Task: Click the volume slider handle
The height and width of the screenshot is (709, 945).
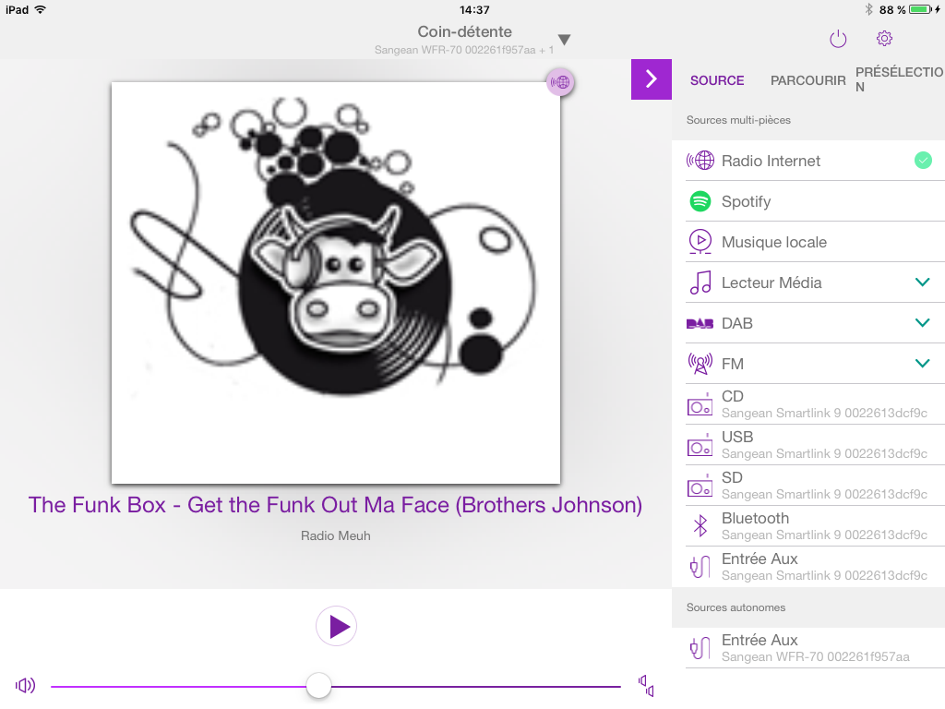Action: (x=318, y=686)
